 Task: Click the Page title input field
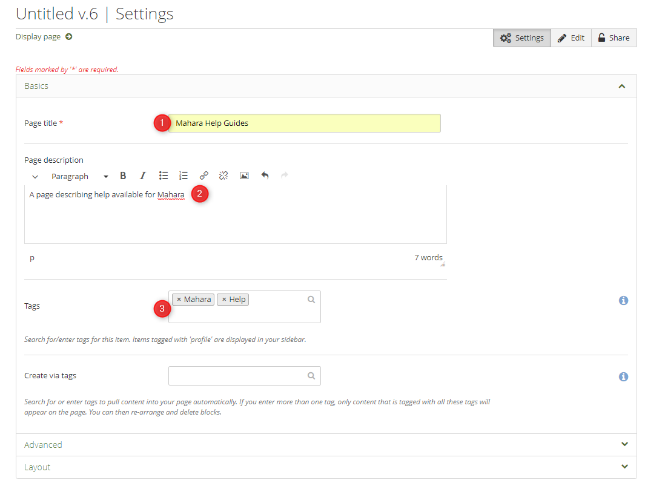pyautogui.click(x=306, y=123)
